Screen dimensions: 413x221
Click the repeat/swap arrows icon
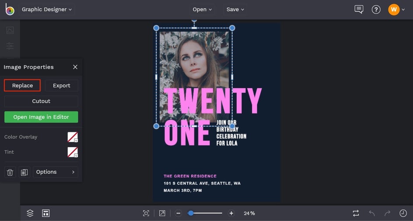[x=356, y=213]
